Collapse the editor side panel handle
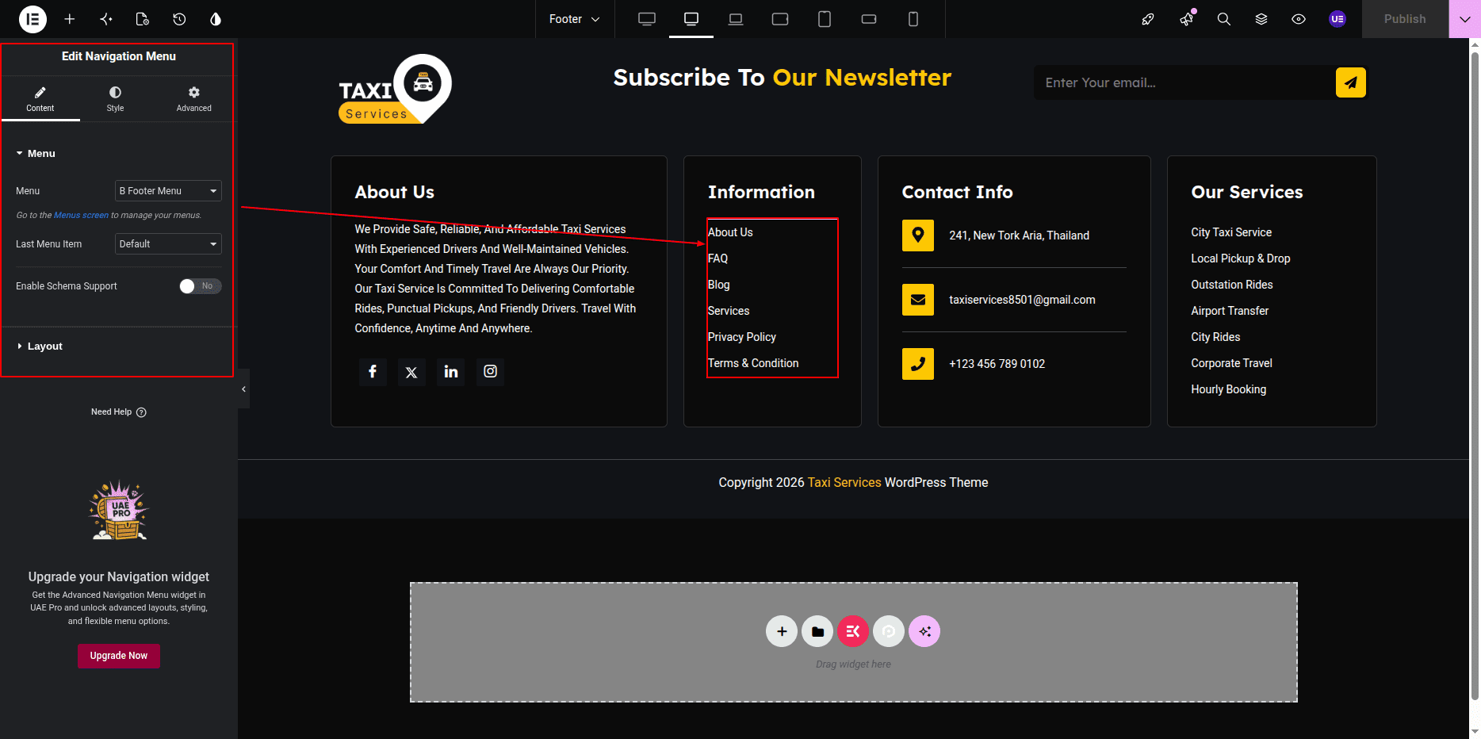The image size is (1481, 739). 243,389
